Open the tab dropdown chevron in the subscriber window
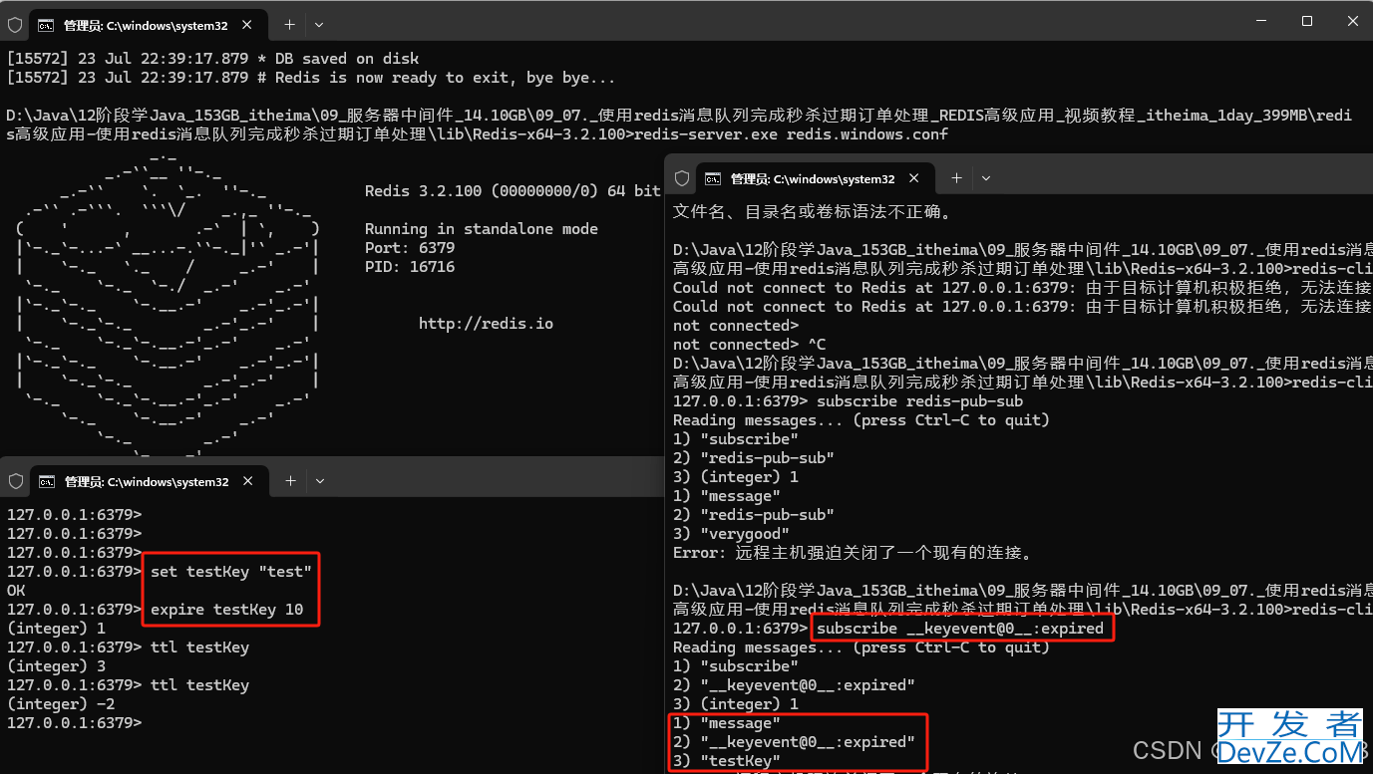The width and height of the screenshot is (1373, 774). [986, 178]
